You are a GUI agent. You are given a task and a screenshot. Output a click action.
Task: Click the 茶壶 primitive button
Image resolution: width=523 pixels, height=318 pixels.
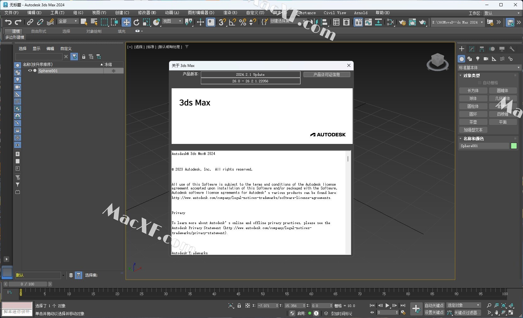pos(473,122)
